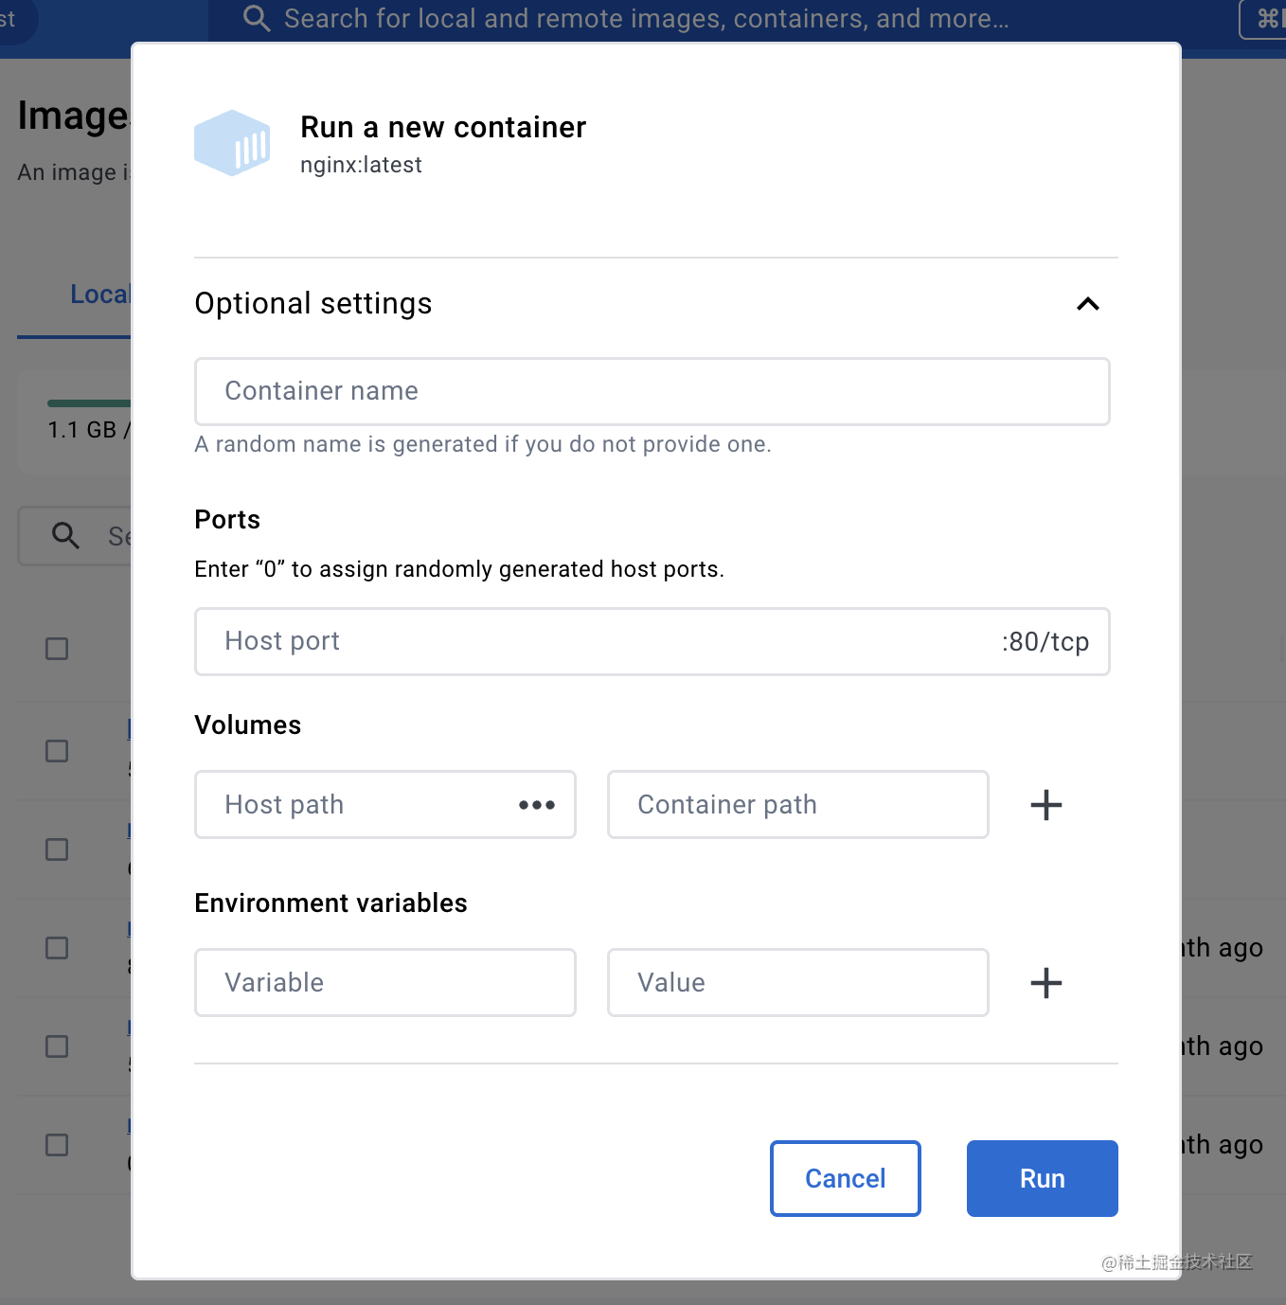Add another environment variable plus icon
This screenshot has height=1305, width=1286.
(x=1045, y=983)
